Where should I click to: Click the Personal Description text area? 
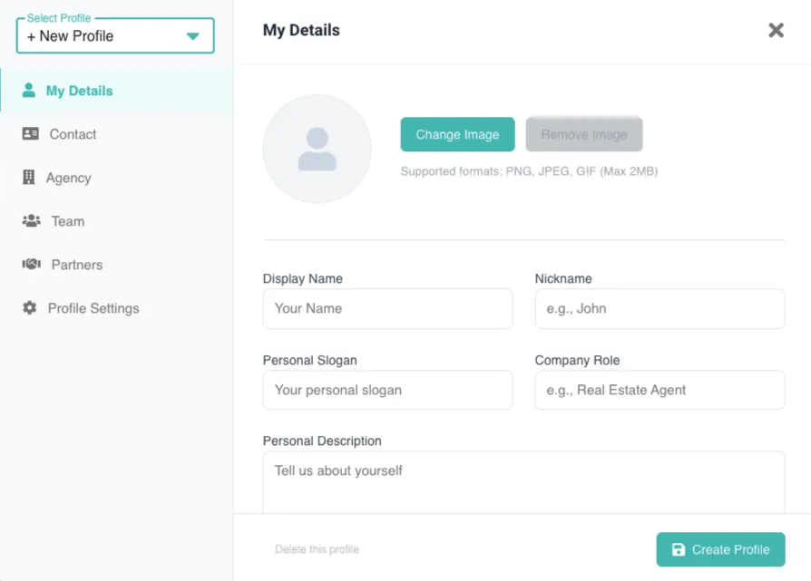[523, 482]
